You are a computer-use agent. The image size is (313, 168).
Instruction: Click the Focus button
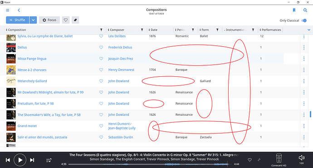49,20
